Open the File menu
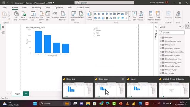Image resolution: width=190 pixels, height=107 pixels. click(x=5, y=7)
